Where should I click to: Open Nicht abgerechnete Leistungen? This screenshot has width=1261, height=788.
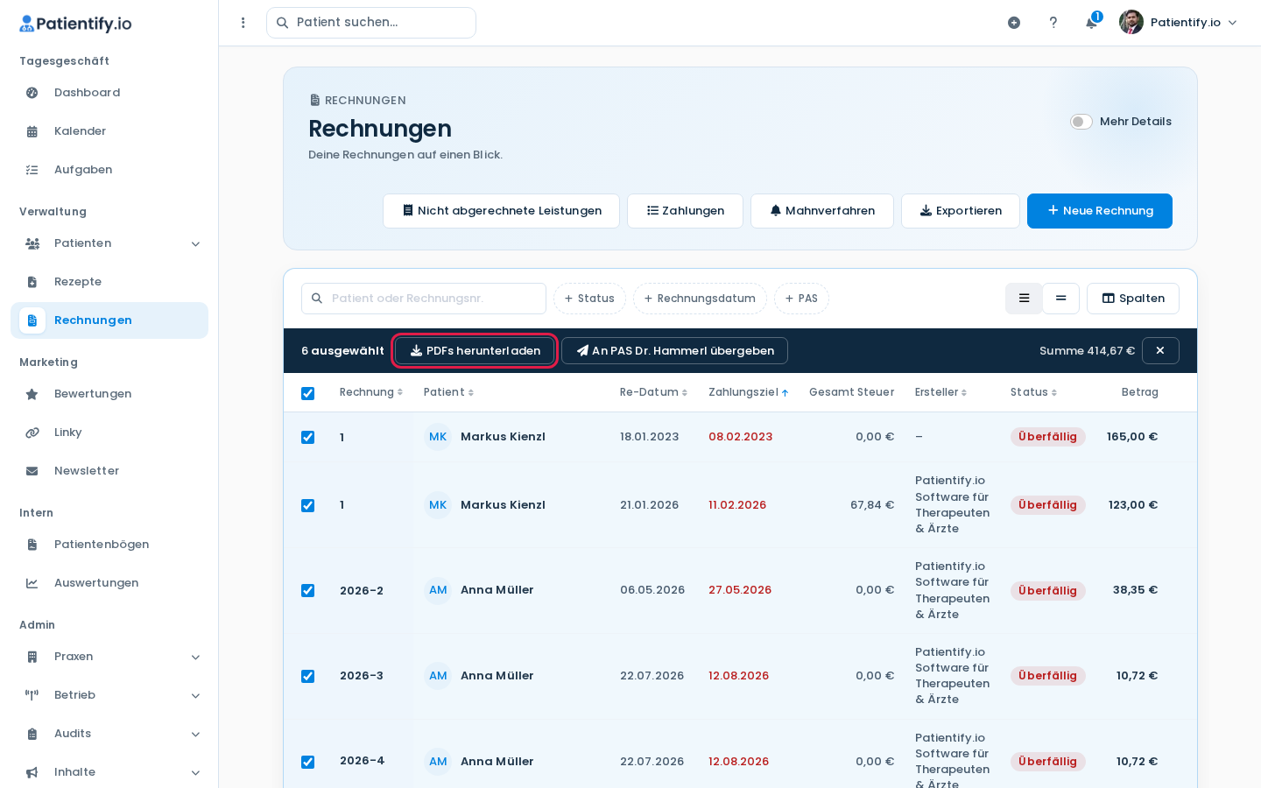coord(501,211)
